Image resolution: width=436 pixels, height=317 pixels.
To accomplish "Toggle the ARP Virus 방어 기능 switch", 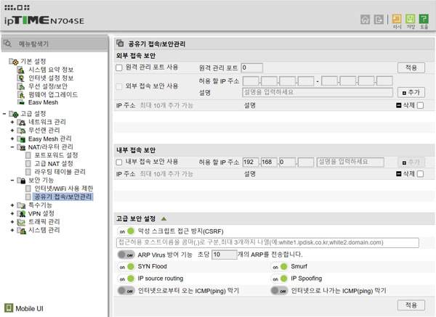I will pyautogui.click(x=126, y=255).
